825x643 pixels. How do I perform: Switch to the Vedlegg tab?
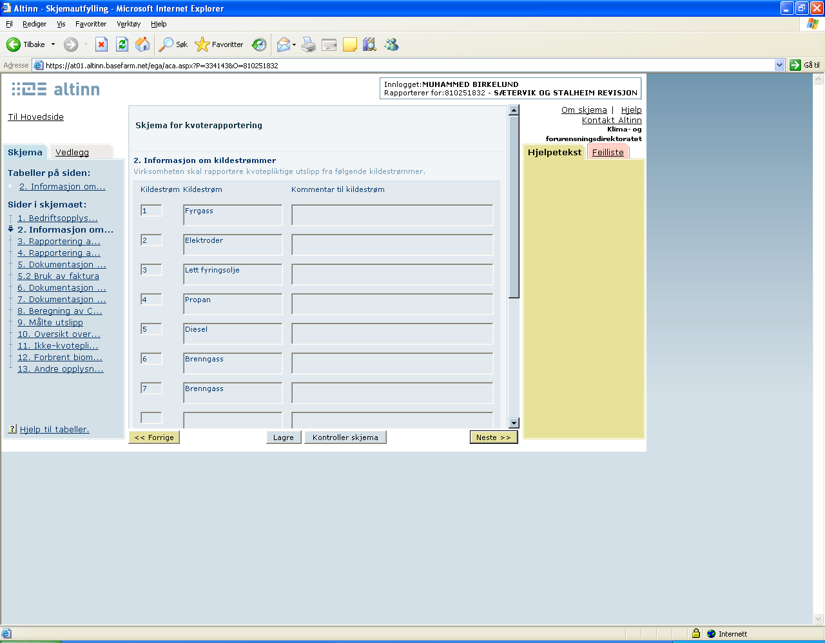[72, 152]
